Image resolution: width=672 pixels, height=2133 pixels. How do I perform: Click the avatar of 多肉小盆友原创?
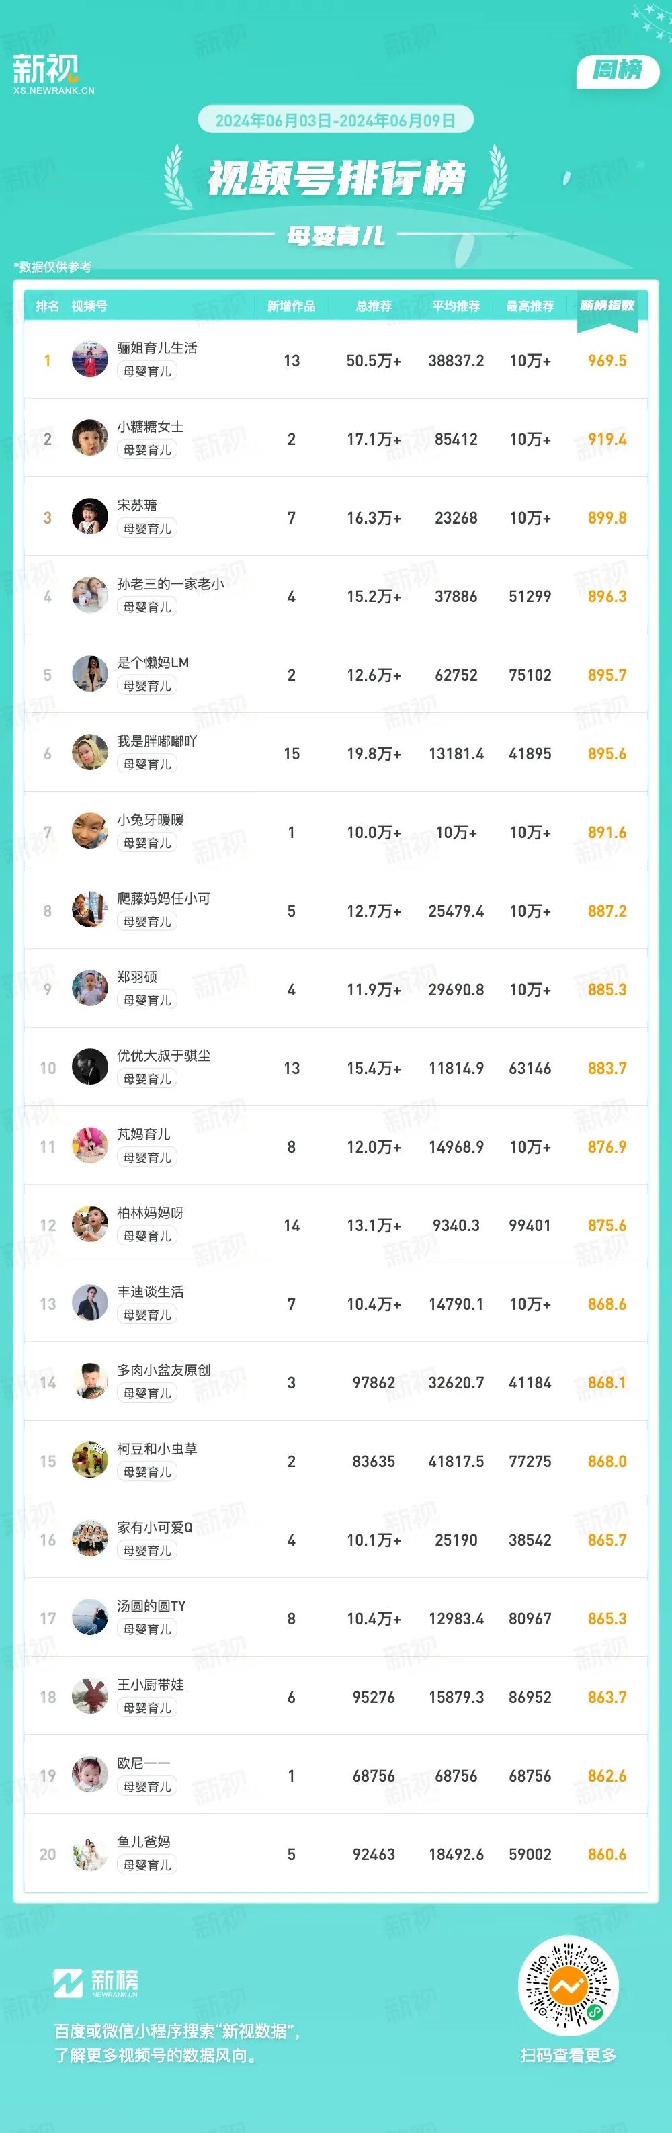(89, 1381)
